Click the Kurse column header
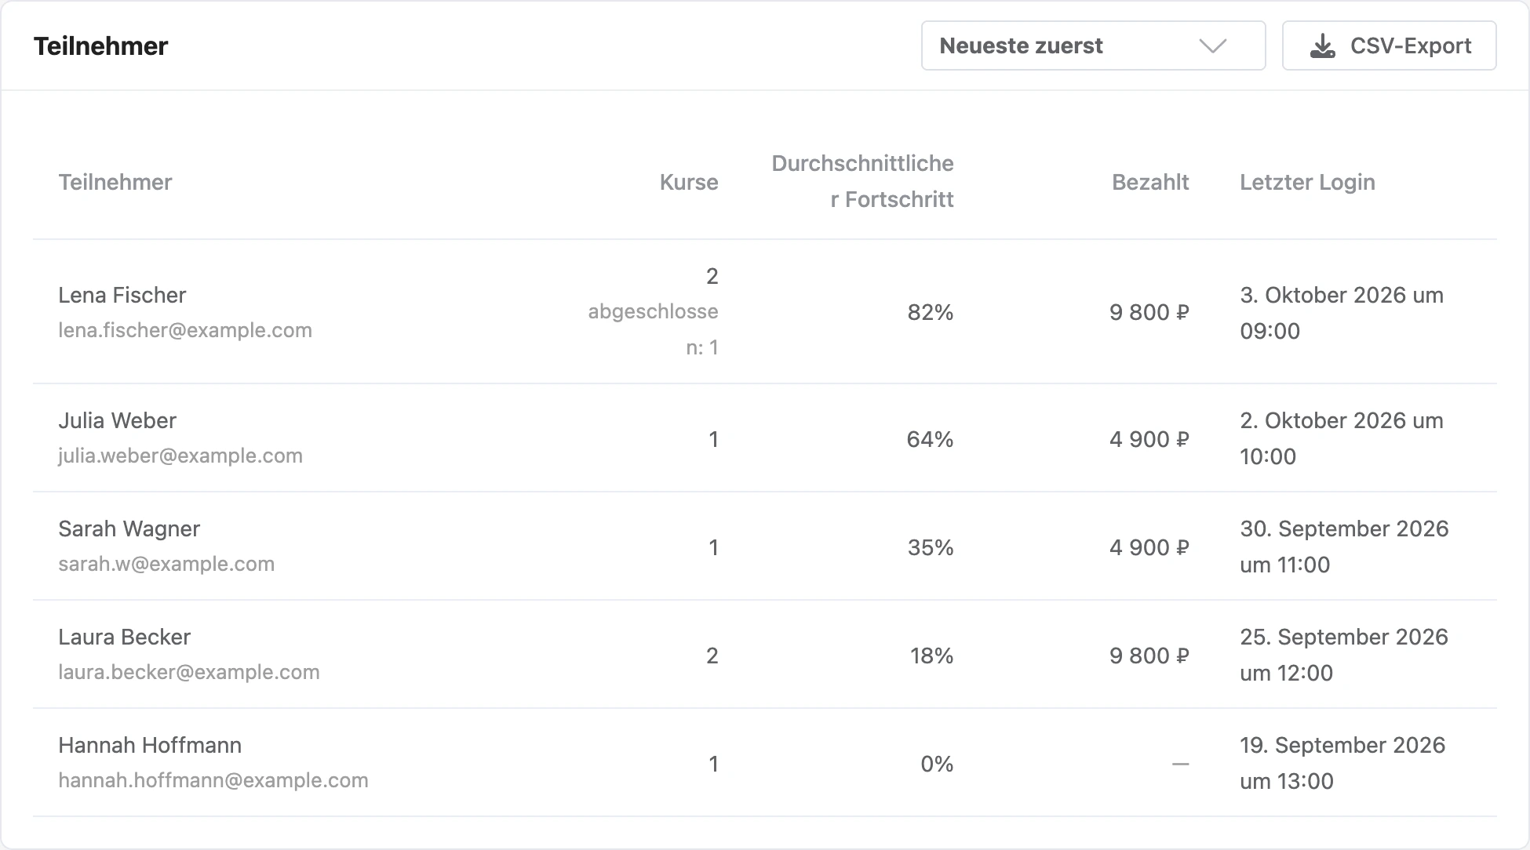Screen dimensions: 1530x850 coord(689,182)
